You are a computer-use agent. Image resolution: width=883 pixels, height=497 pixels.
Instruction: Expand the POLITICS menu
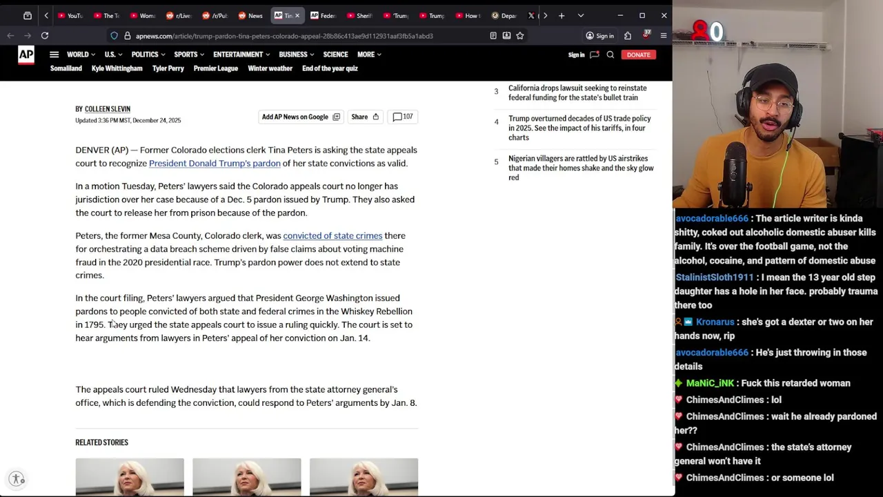[x=148, y=55]
